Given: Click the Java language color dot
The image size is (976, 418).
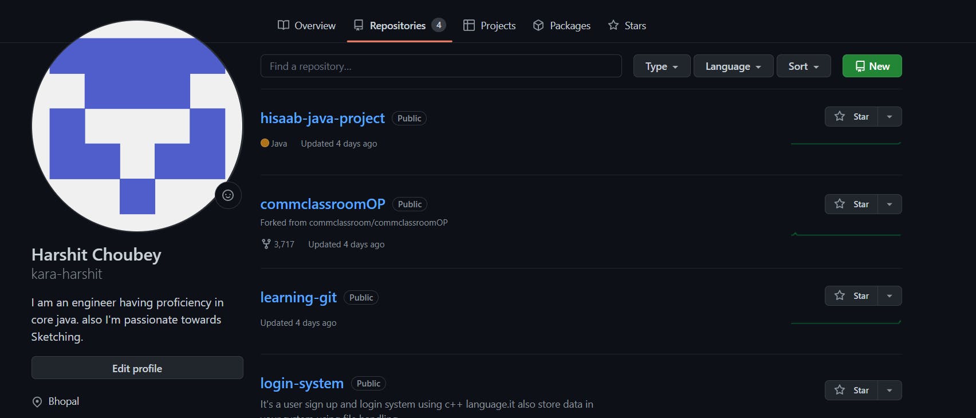Looking at the screenshot, I should click(265, 143).
